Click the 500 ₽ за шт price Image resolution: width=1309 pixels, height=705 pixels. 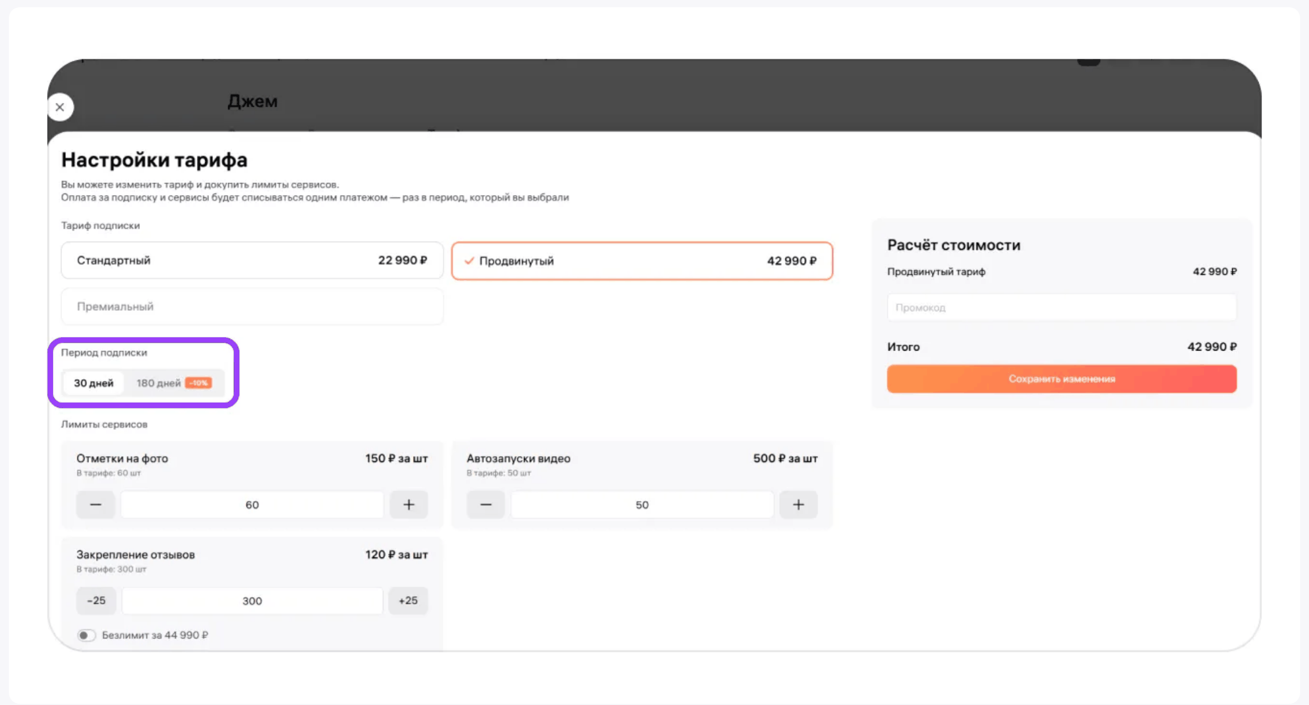(785, 458)
